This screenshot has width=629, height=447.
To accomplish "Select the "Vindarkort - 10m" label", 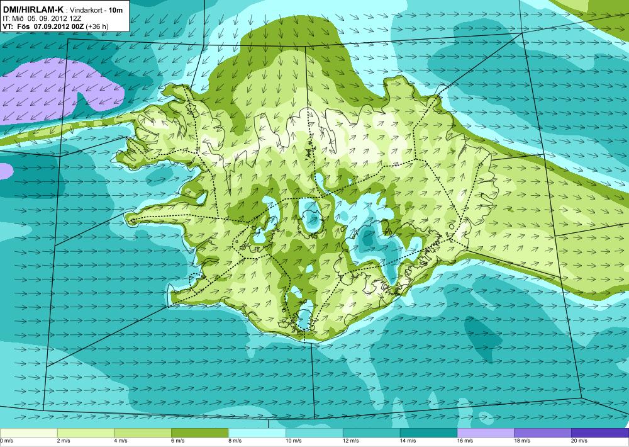I will pyautogui.click(x=96, y=11).
